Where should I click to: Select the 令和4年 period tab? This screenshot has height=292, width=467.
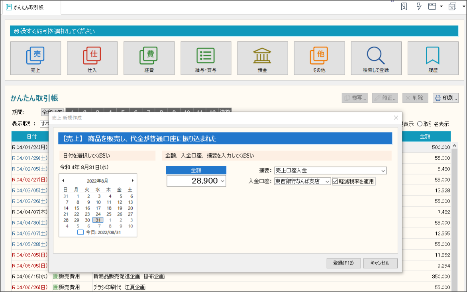tap(51, 112)
